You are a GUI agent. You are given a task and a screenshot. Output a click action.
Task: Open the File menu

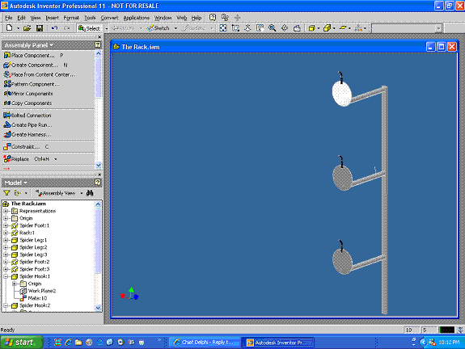point(9,18)
